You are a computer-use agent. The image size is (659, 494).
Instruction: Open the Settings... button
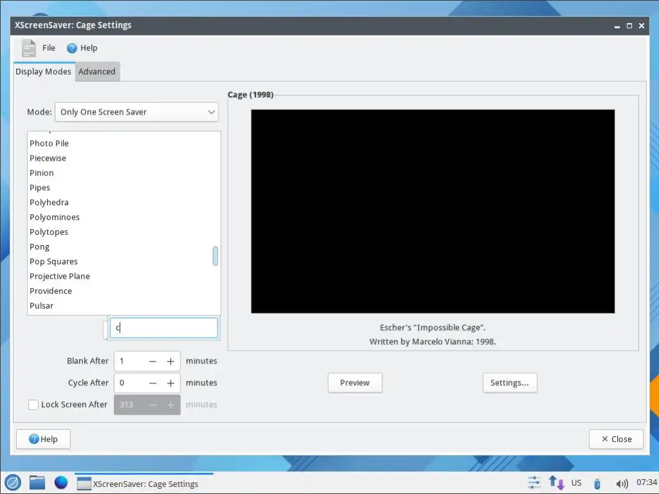tap(510, 383)
